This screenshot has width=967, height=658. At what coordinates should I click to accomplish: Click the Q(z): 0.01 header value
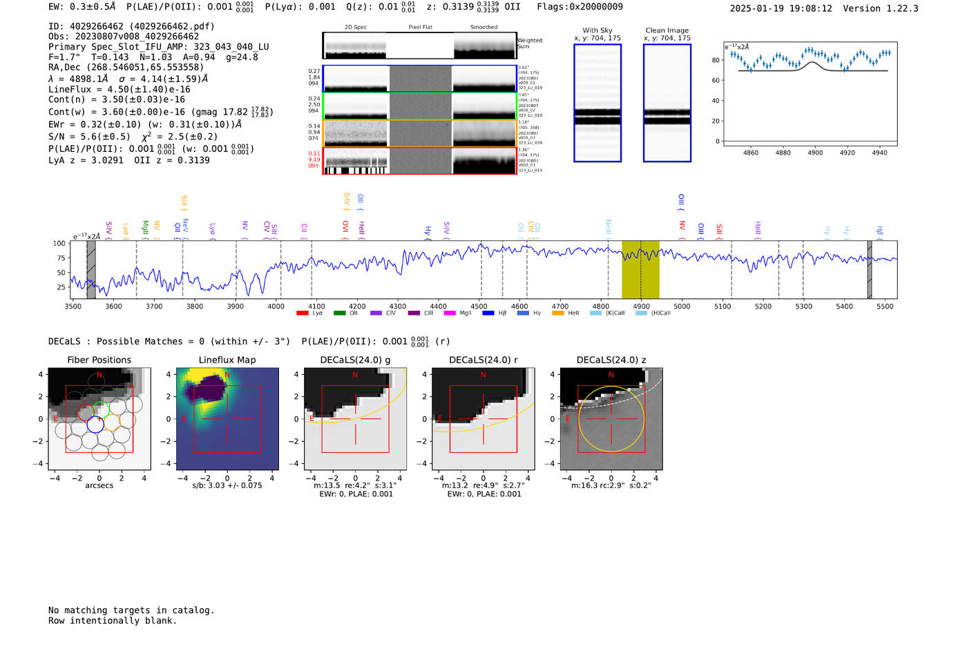(381, 7)
